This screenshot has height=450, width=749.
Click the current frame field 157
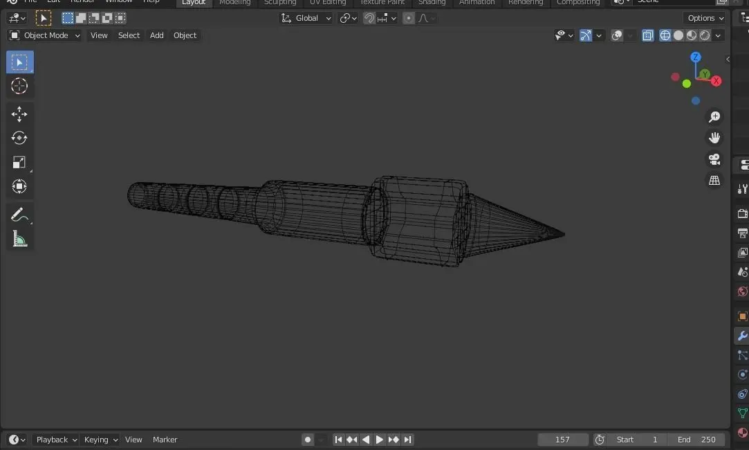click(562, 440)
